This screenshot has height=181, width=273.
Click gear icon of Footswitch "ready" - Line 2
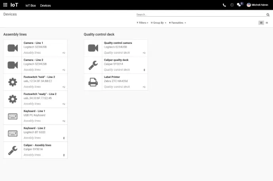click(13, 99)
